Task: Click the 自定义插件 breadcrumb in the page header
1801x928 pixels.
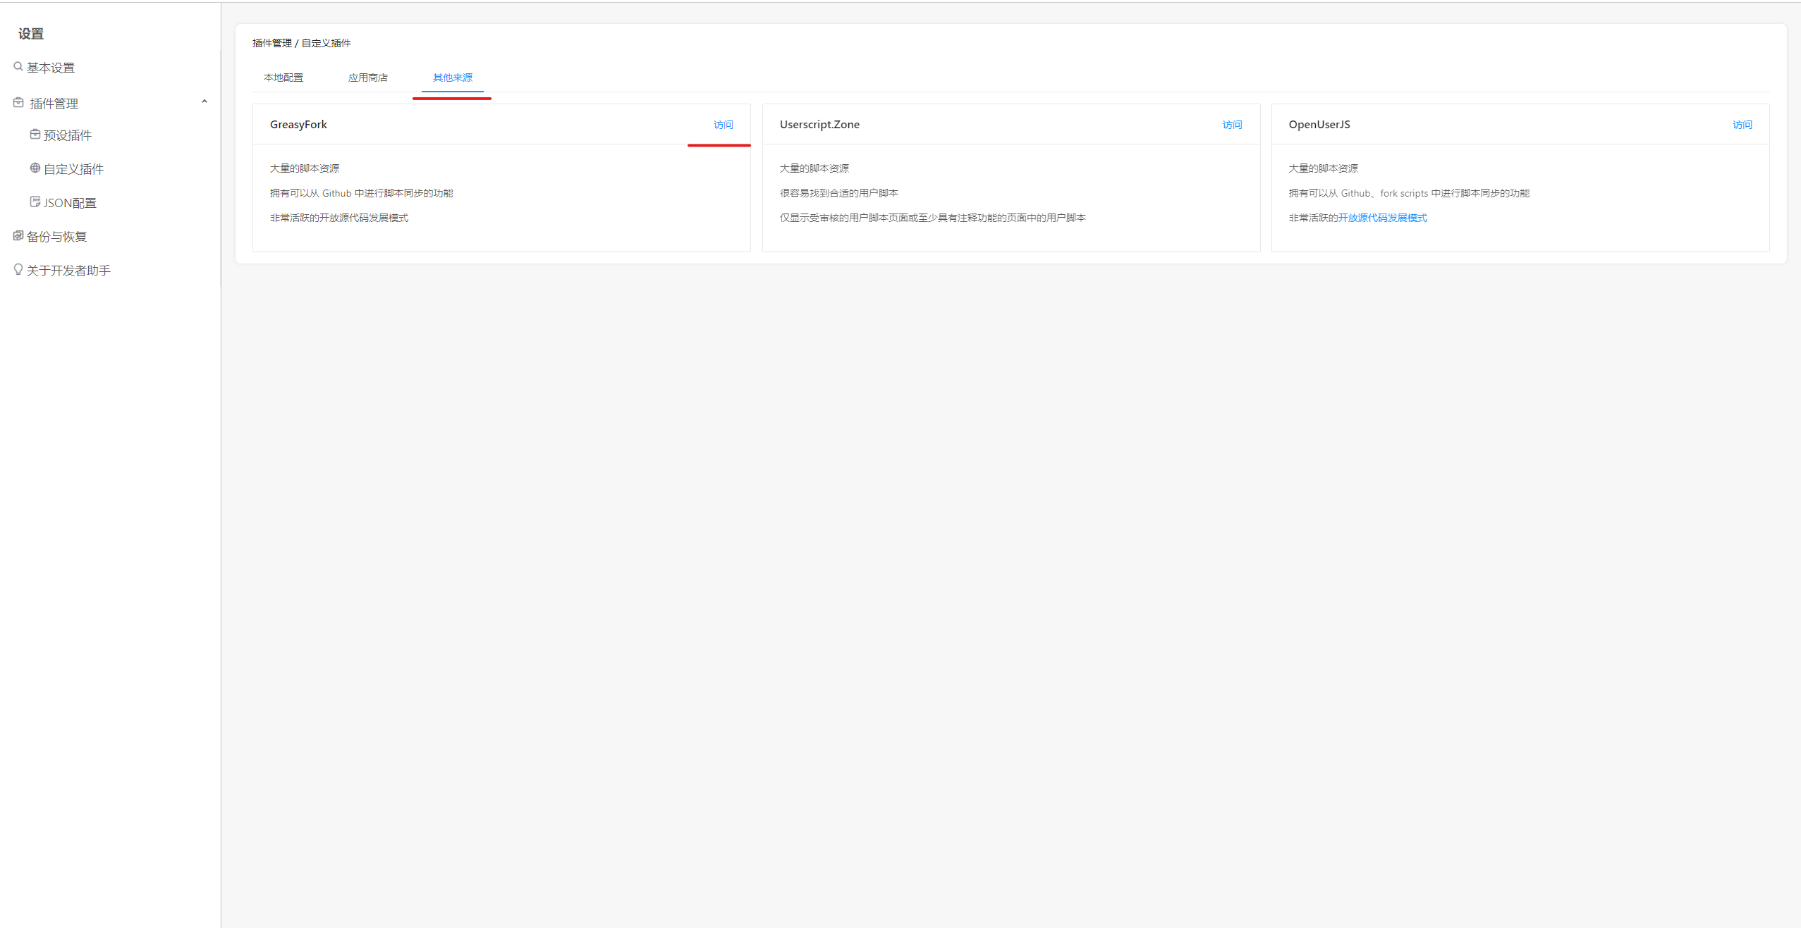Action: tap(326, 43)
